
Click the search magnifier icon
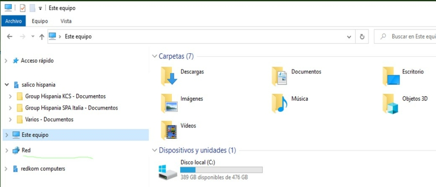pos(383,36)
